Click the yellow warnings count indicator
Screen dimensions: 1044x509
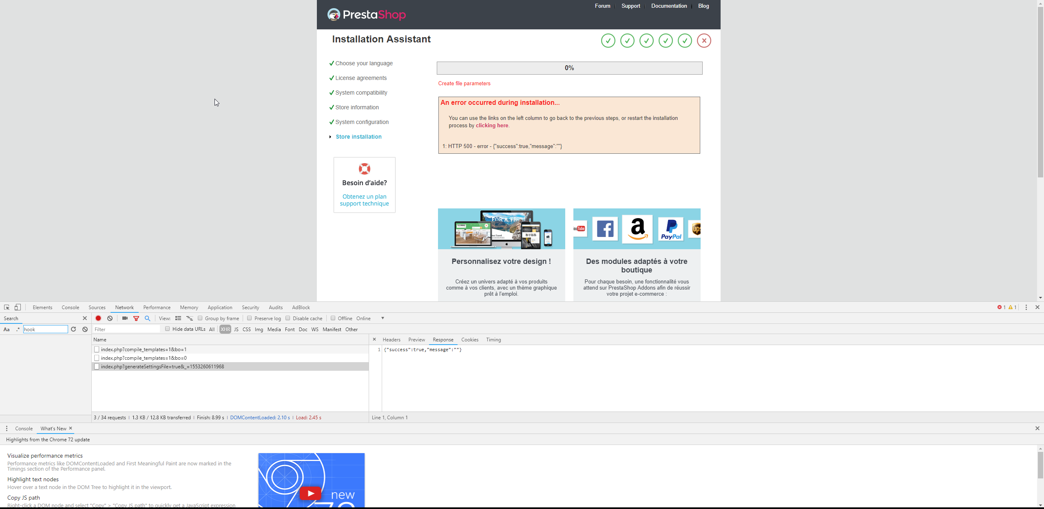[1013, 308]
